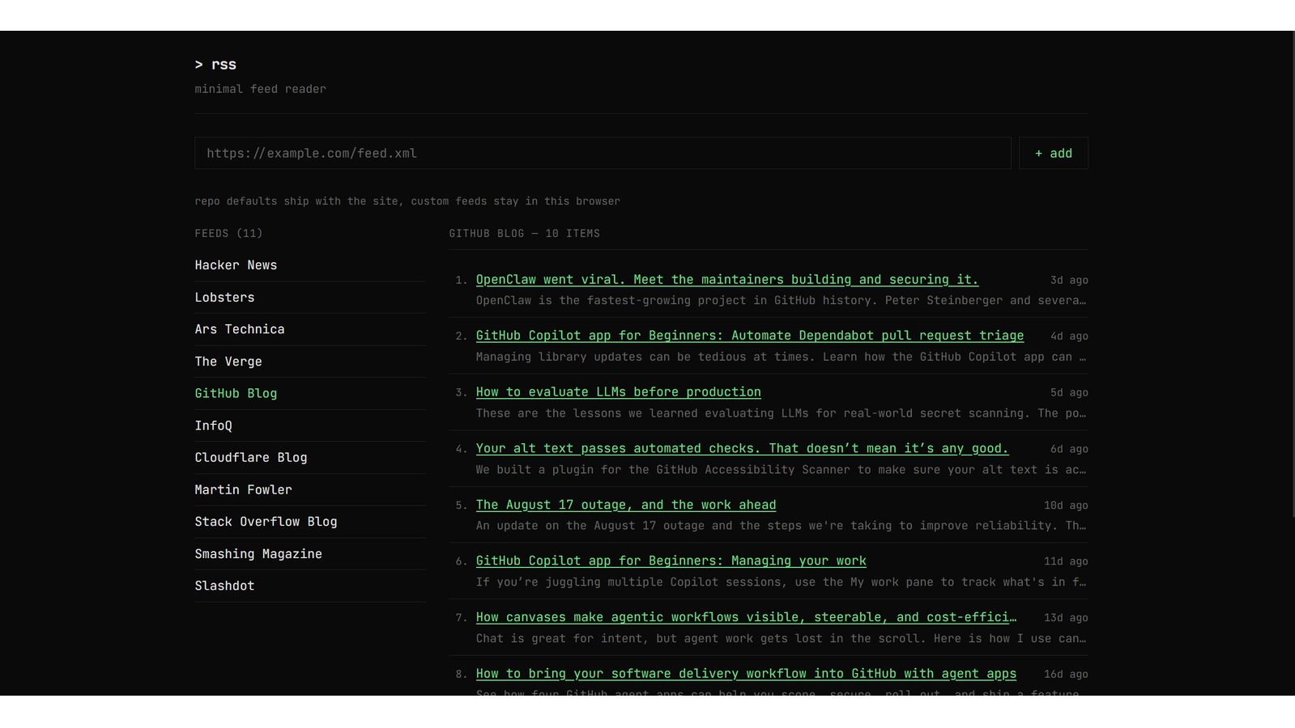Click the 'An update on the August 17 outage' summary
Image resolution: width=1295 pixels, height=728 pixels.
(x=782, y=526)
